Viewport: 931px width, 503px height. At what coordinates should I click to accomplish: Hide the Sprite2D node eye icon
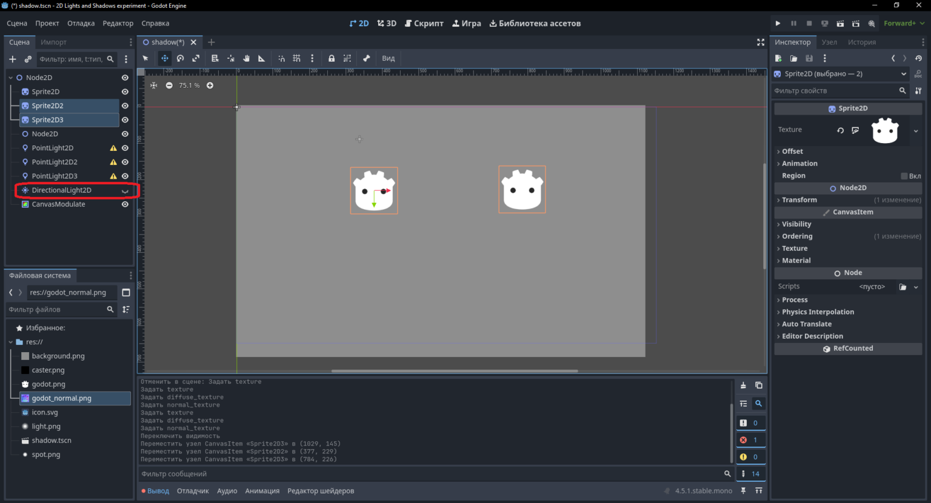pyautogui.click(x=125, y=92)
